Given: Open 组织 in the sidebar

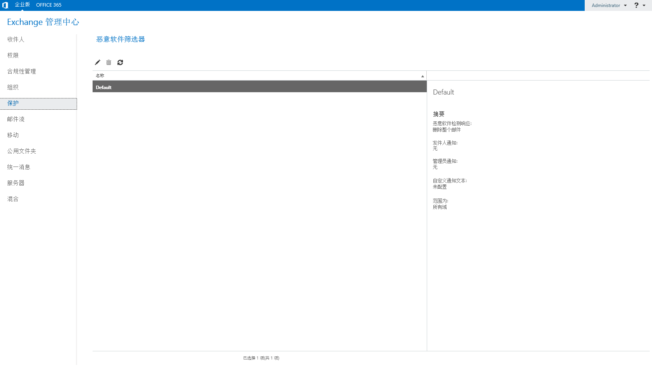Looking at the screenshot, I should tap(13, 87).
